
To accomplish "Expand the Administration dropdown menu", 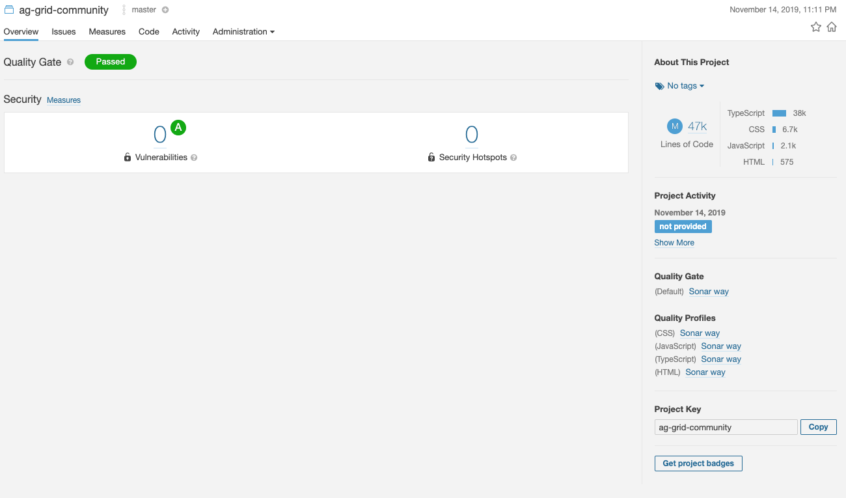I will (243, 31).
